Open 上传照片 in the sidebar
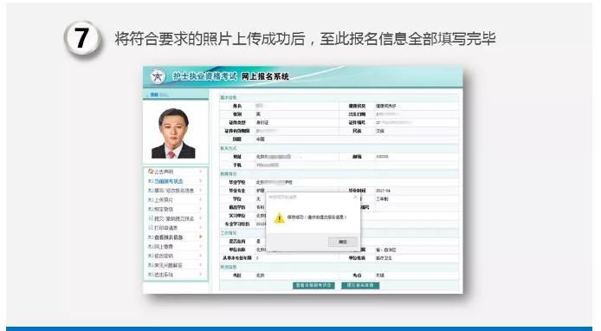This screenshot has height=331, width=601. 164,200
